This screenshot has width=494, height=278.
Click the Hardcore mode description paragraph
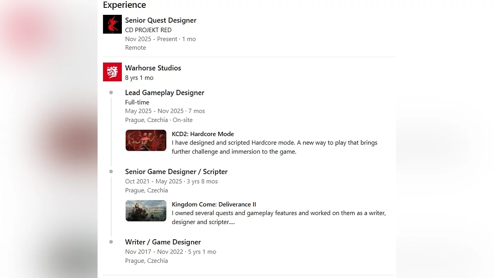click(x=275, y=147)
